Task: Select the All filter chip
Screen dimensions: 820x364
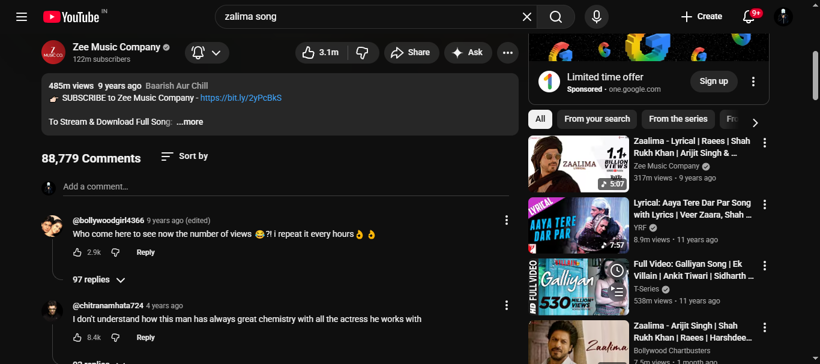Action: coord(540,119)
